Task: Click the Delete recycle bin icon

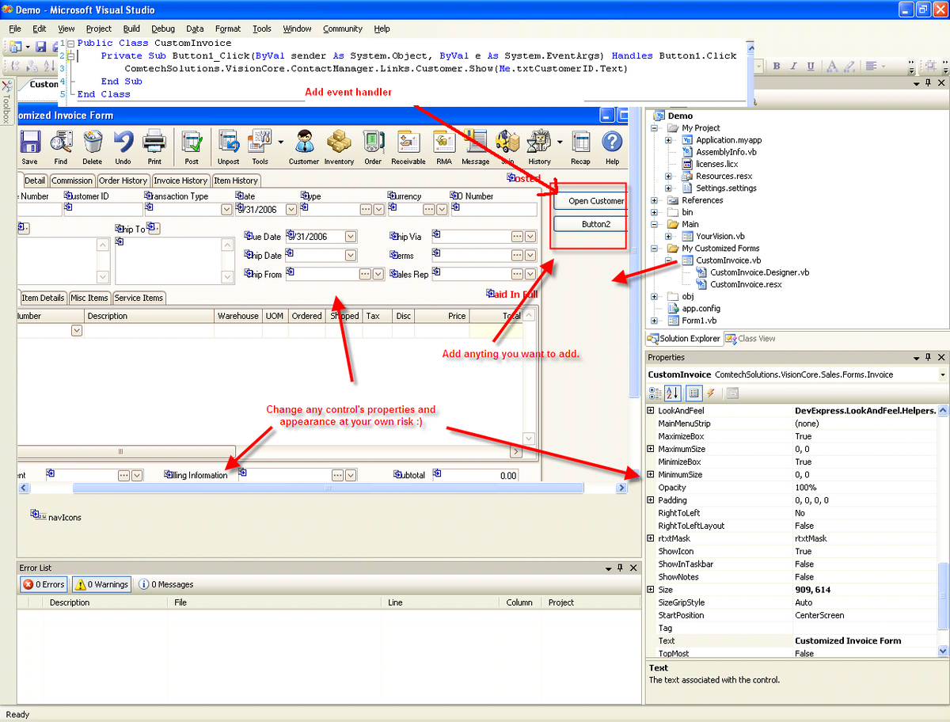Action: [x=93, y=143]
